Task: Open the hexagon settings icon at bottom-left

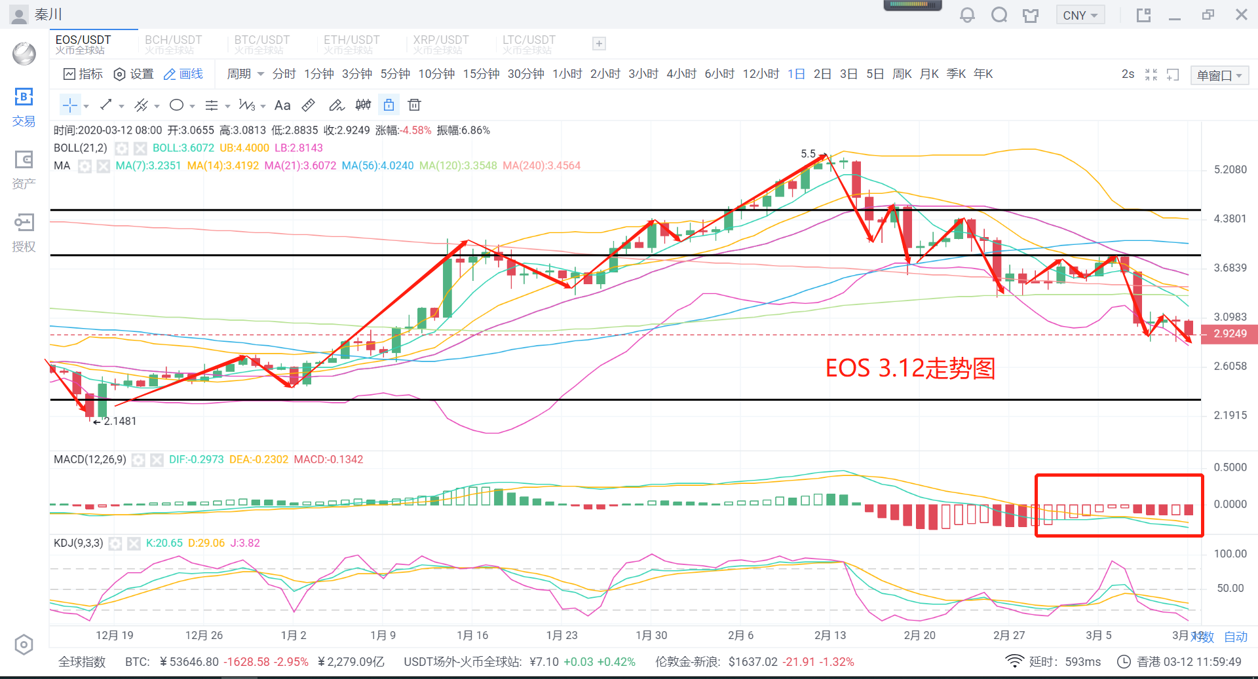Action: tap(24, 645)
